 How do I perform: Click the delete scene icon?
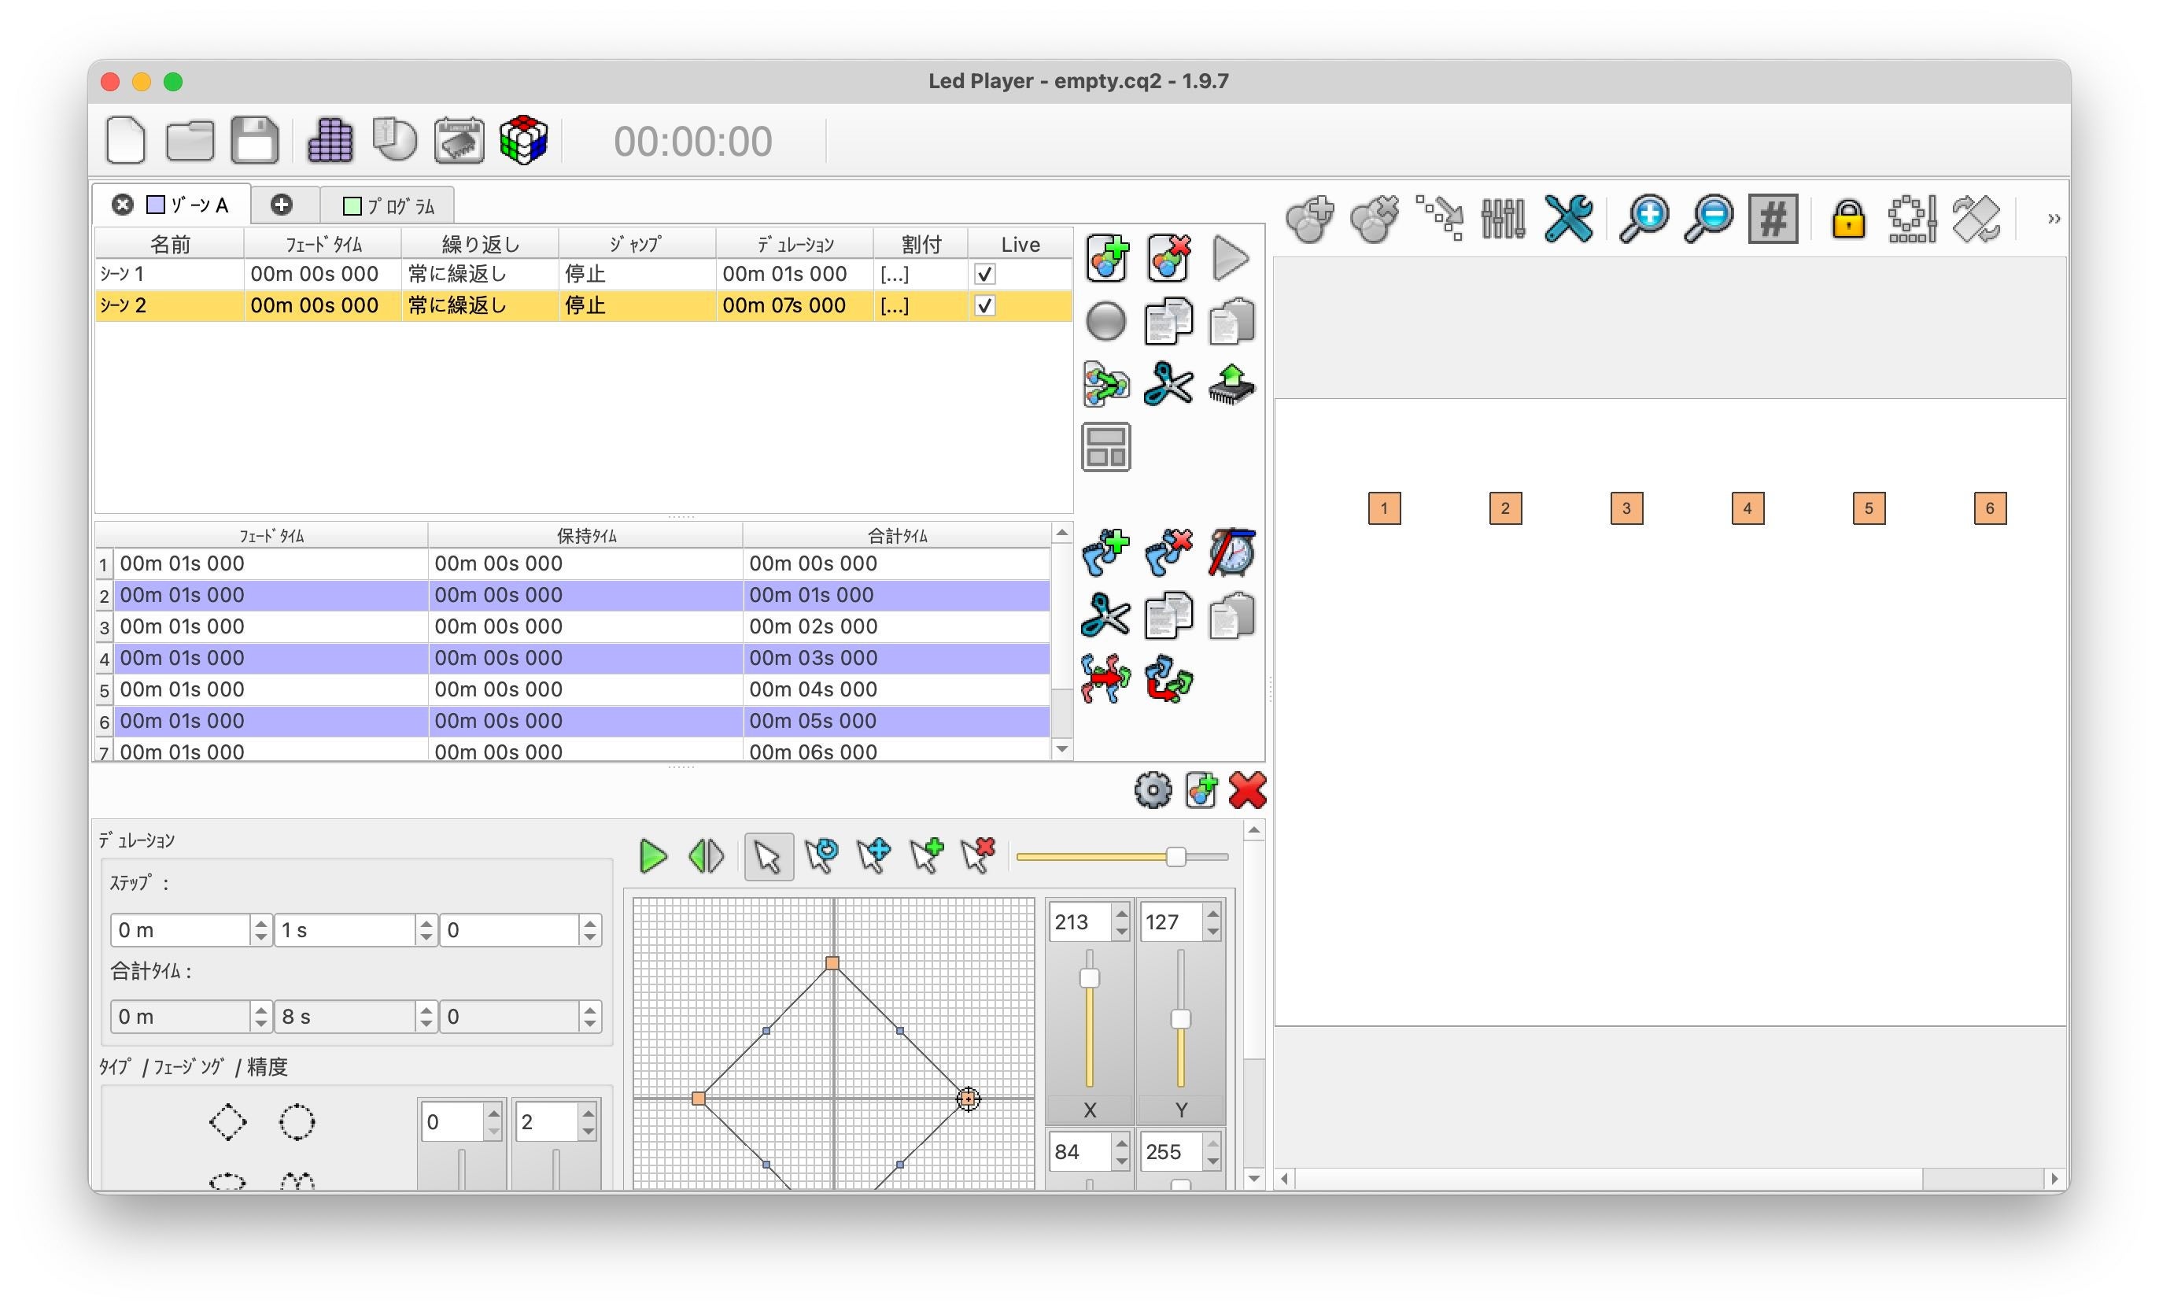pyautogui.click(x=1168, y=257)
